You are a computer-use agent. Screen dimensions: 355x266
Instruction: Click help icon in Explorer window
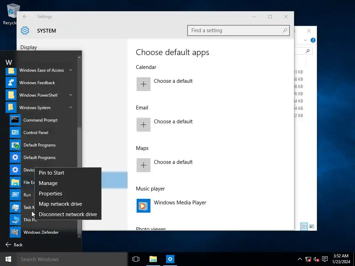pos(313,40)
